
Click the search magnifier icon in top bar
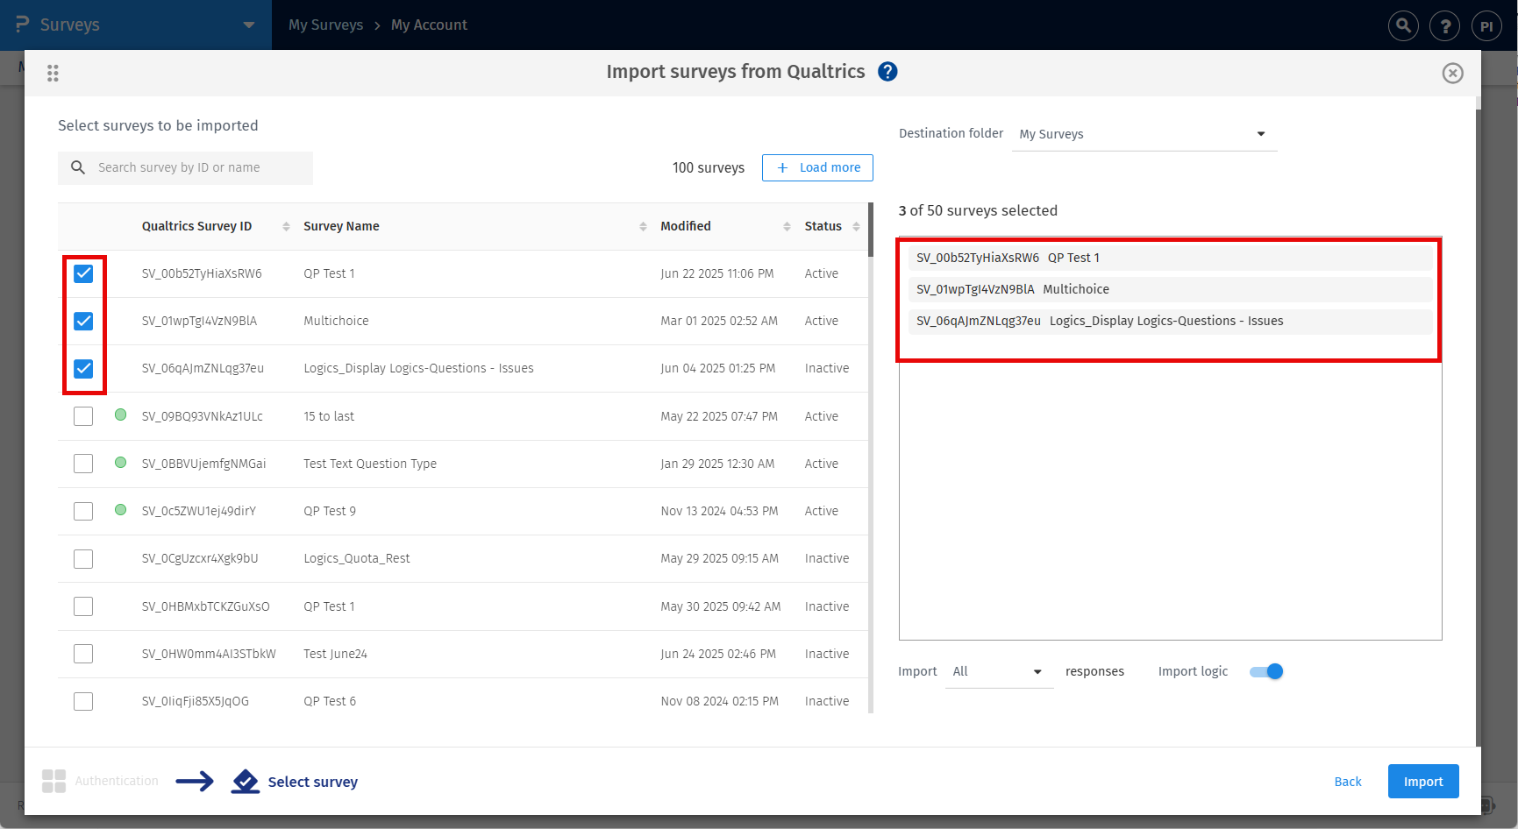(1403, 25)
